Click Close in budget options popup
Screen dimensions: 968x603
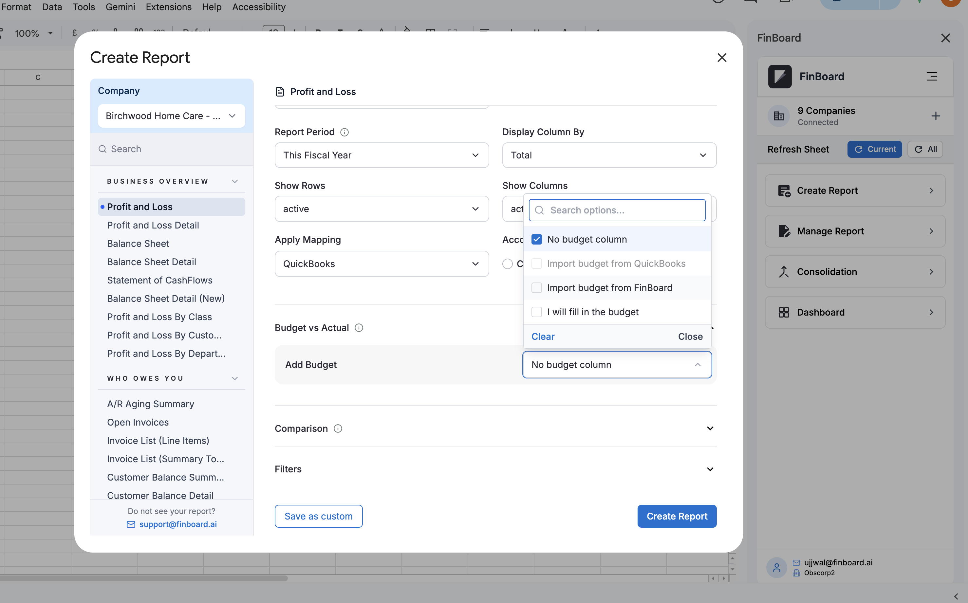(x=690, y=337)
